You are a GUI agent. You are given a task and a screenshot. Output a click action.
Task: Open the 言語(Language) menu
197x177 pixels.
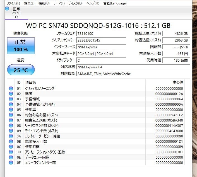pos(115,3)
